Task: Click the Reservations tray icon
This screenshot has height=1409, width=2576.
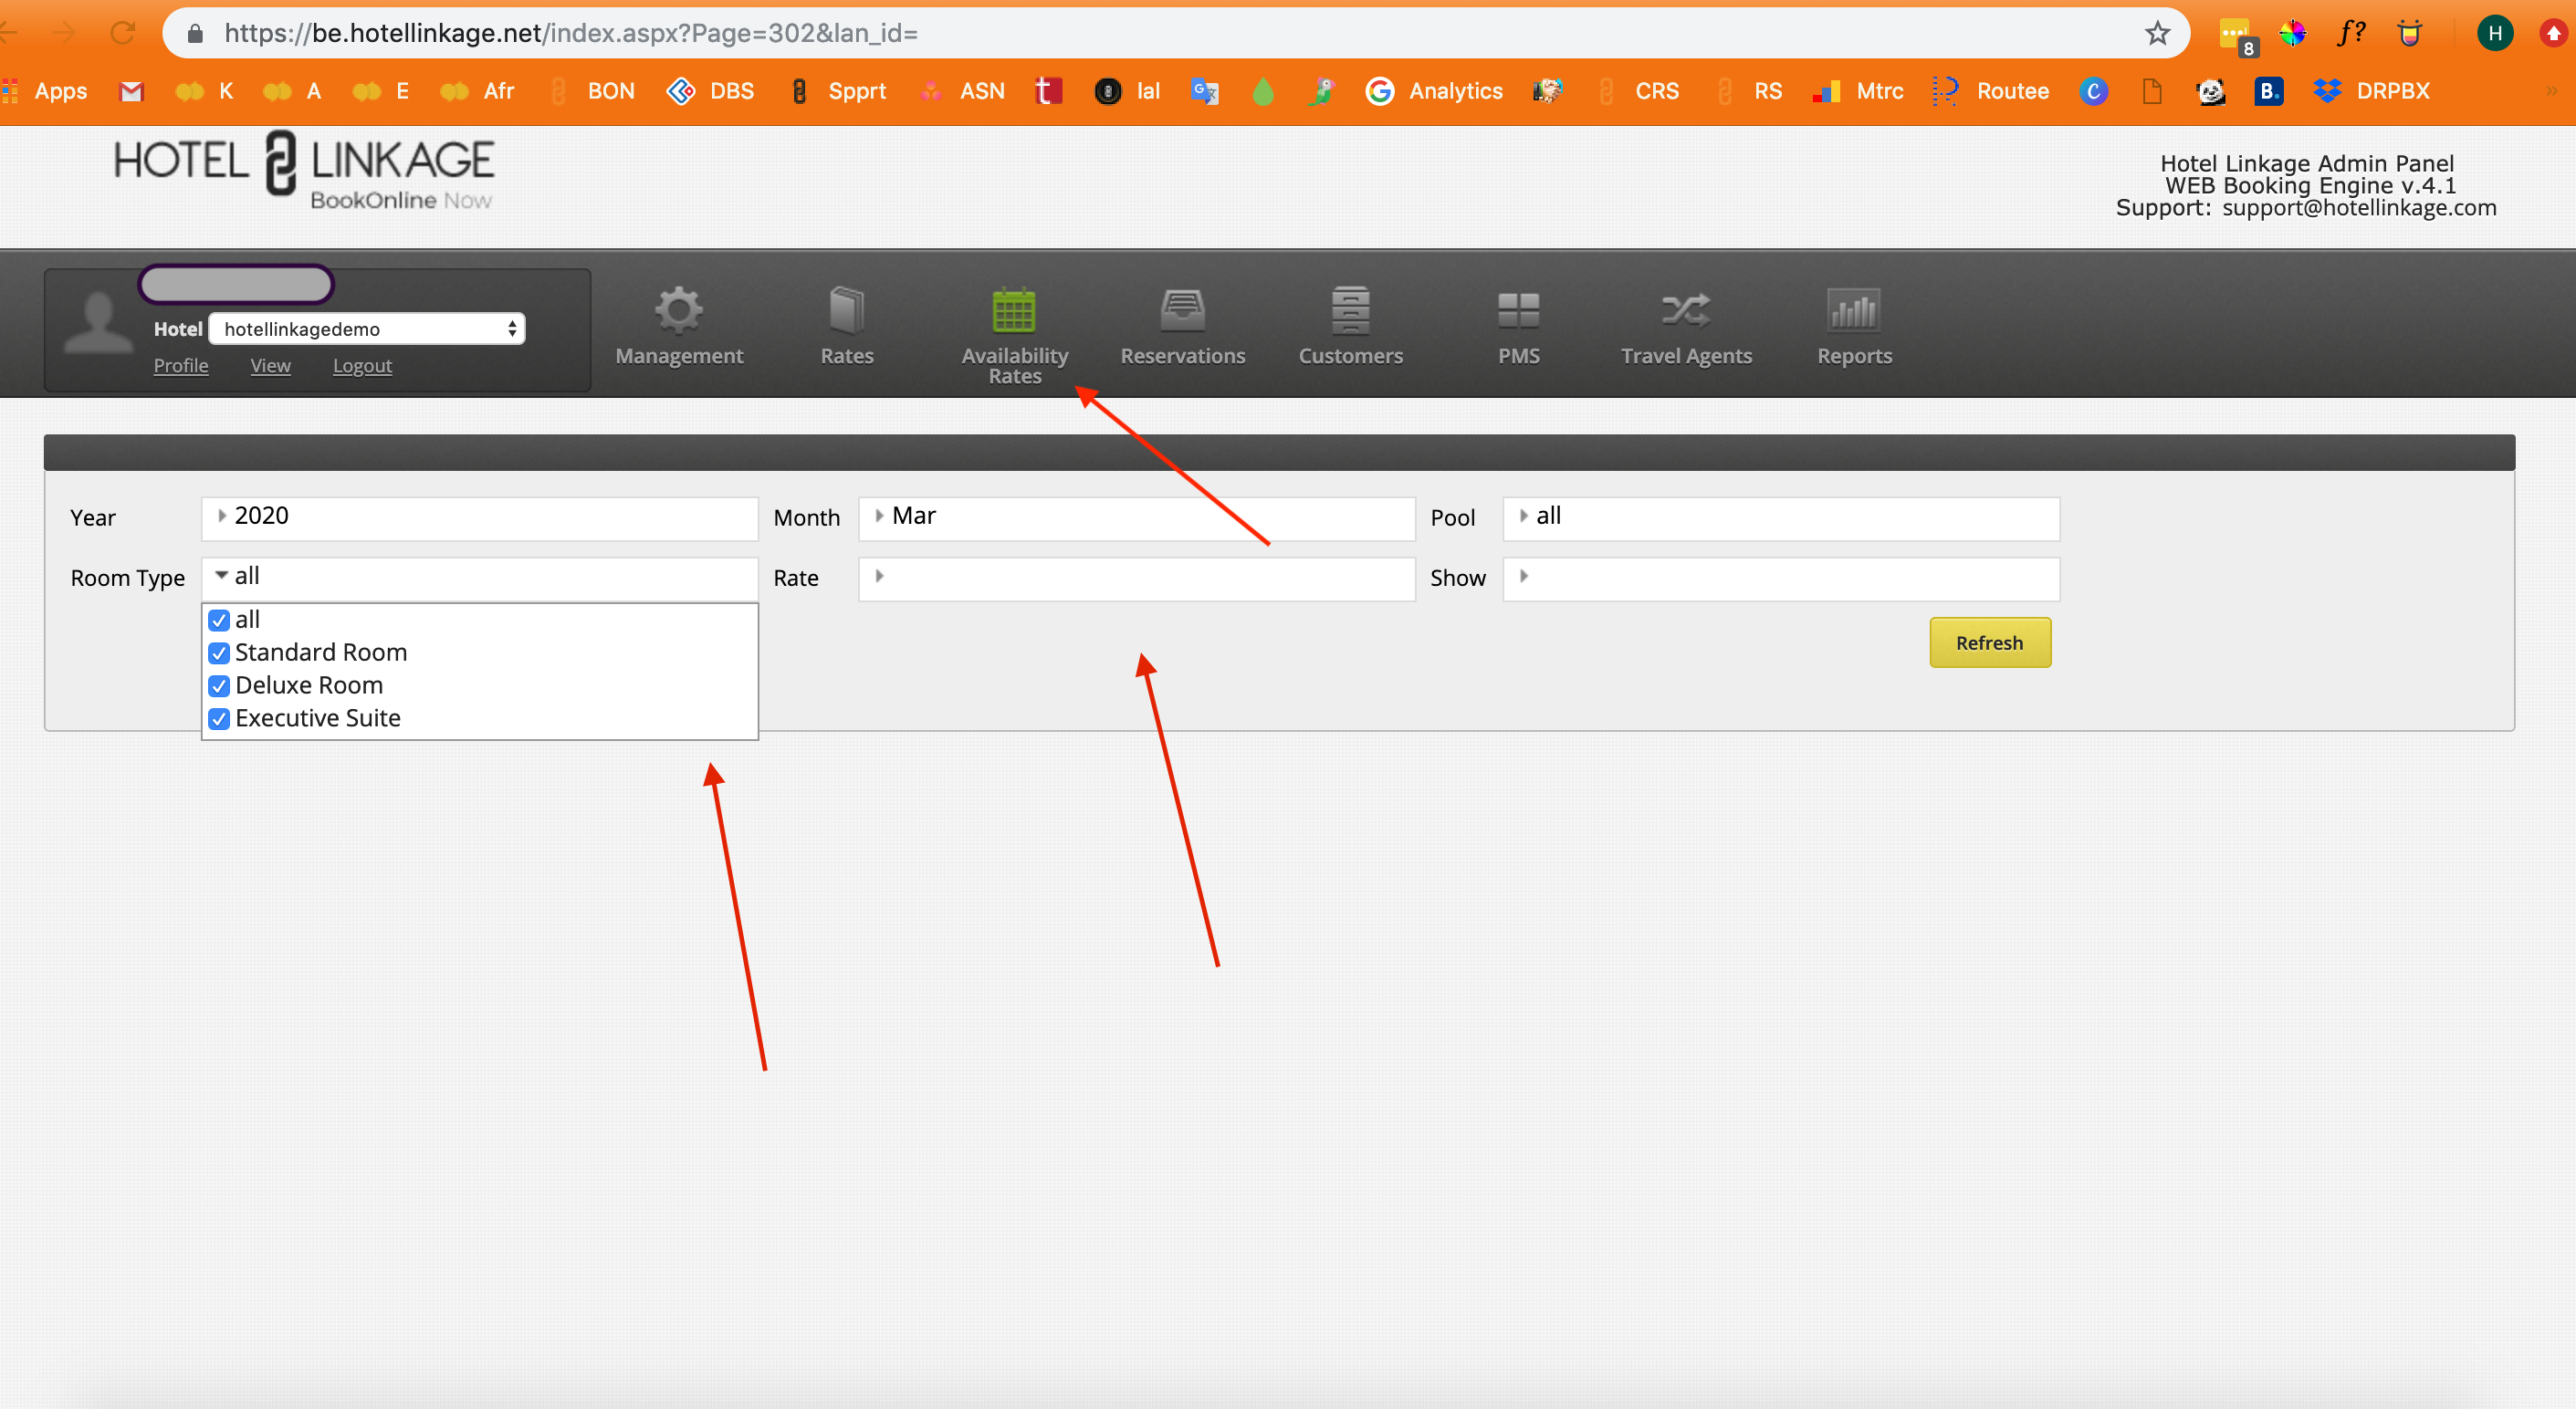Action: point(1182,310)
